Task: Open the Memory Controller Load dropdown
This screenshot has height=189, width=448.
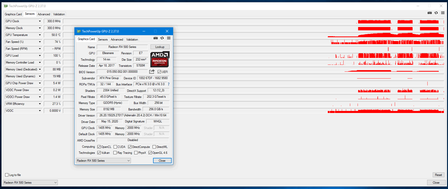Action: (40, 62)
